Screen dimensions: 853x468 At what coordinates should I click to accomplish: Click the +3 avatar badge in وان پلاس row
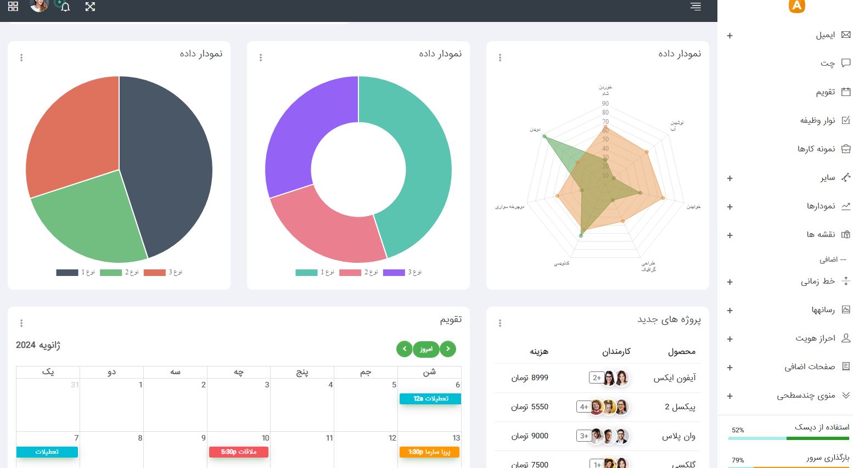pyautogui.click(x=583, y=436)
